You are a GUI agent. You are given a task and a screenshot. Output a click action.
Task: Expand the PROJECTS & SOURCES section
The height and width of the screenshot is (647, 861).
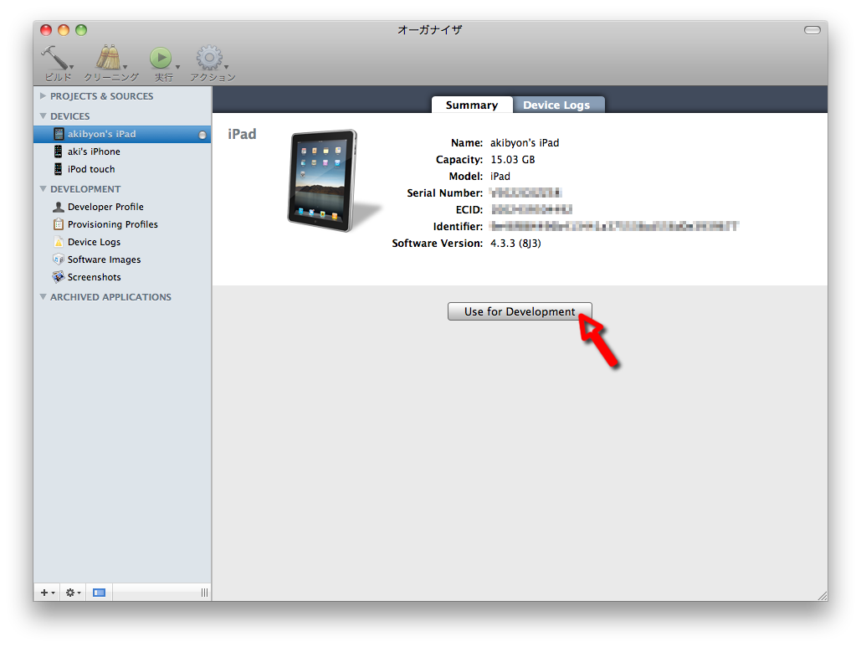coord(43,96)
